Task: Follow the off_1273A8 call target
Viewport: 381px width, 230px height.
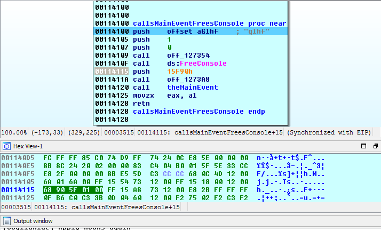Action: pos(188,80)
